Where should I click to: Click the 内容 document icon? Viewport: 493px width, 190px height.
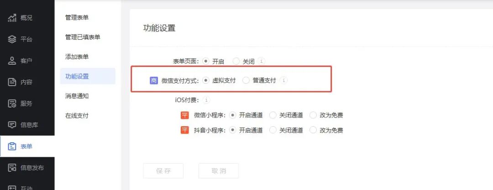click(12, 82)
